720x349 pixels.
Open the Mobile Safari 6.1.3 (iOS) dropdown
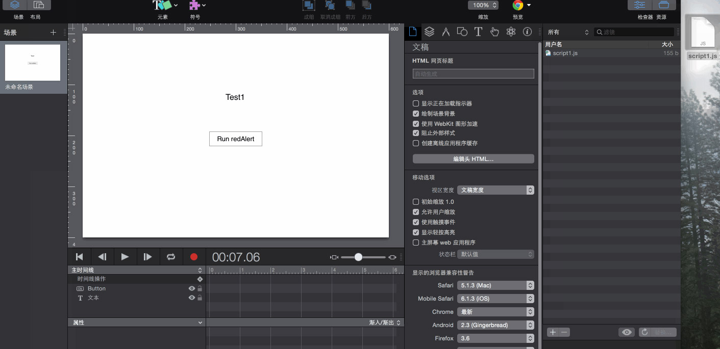point(495,299)
